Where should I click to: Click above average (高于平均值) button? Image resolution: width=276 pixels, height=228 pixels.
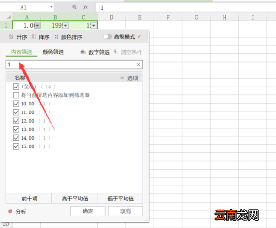(x=74, y=199)
